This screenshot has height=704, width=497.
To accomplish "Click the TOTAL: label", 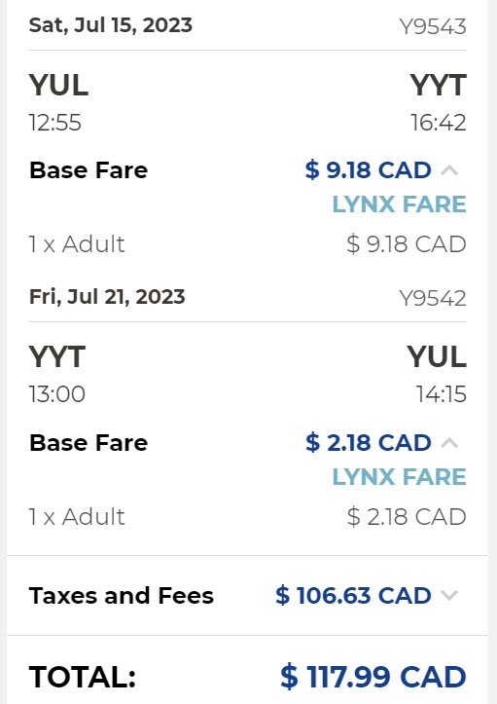I will point(83,677).
